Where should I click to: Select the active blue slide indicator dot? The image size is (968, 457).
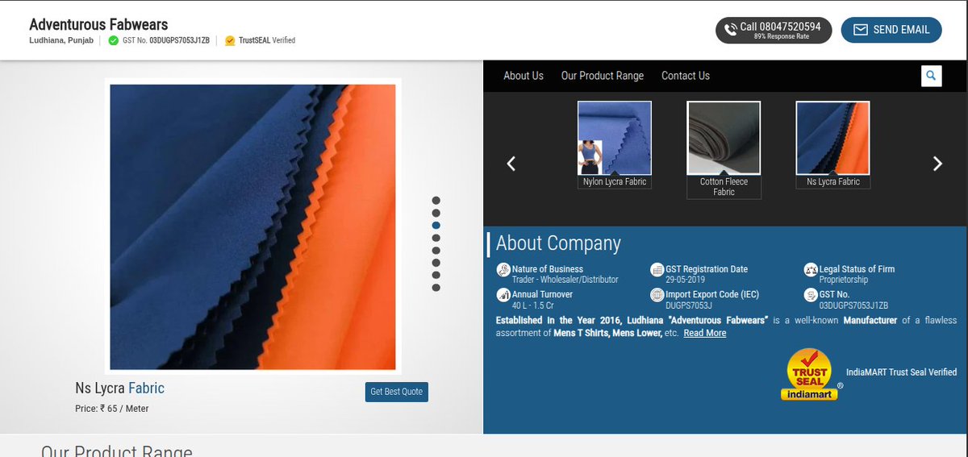click(436, 226)
